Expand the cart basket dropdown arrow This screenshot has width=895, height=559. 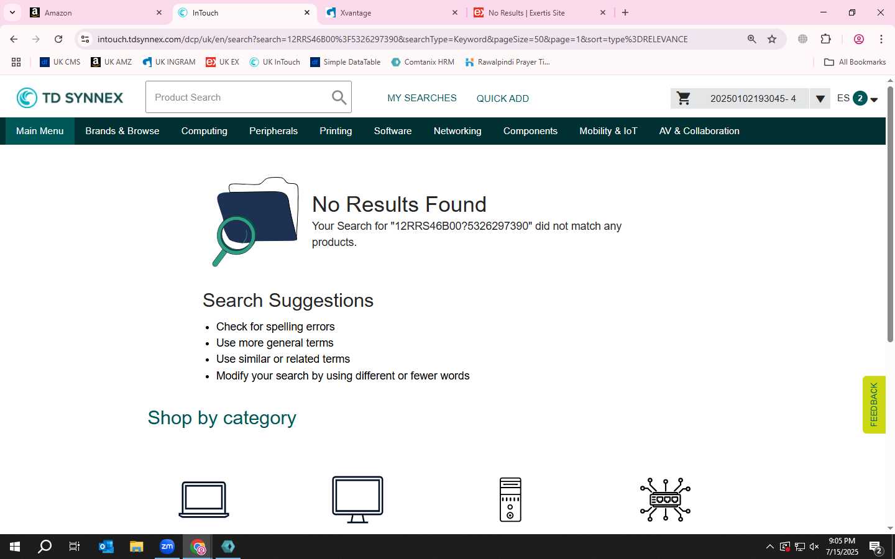point(820,98)
